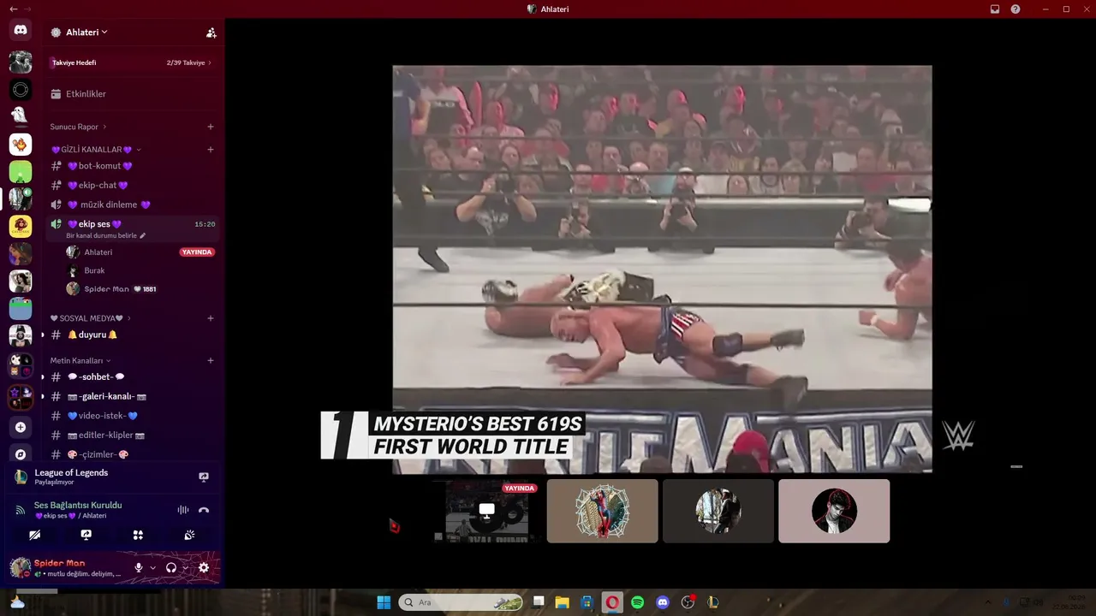1096x616 pixels.
Task: Set status via Bir kanal durumu belirle
Action: pyautogui.click(x=105, y=236)
